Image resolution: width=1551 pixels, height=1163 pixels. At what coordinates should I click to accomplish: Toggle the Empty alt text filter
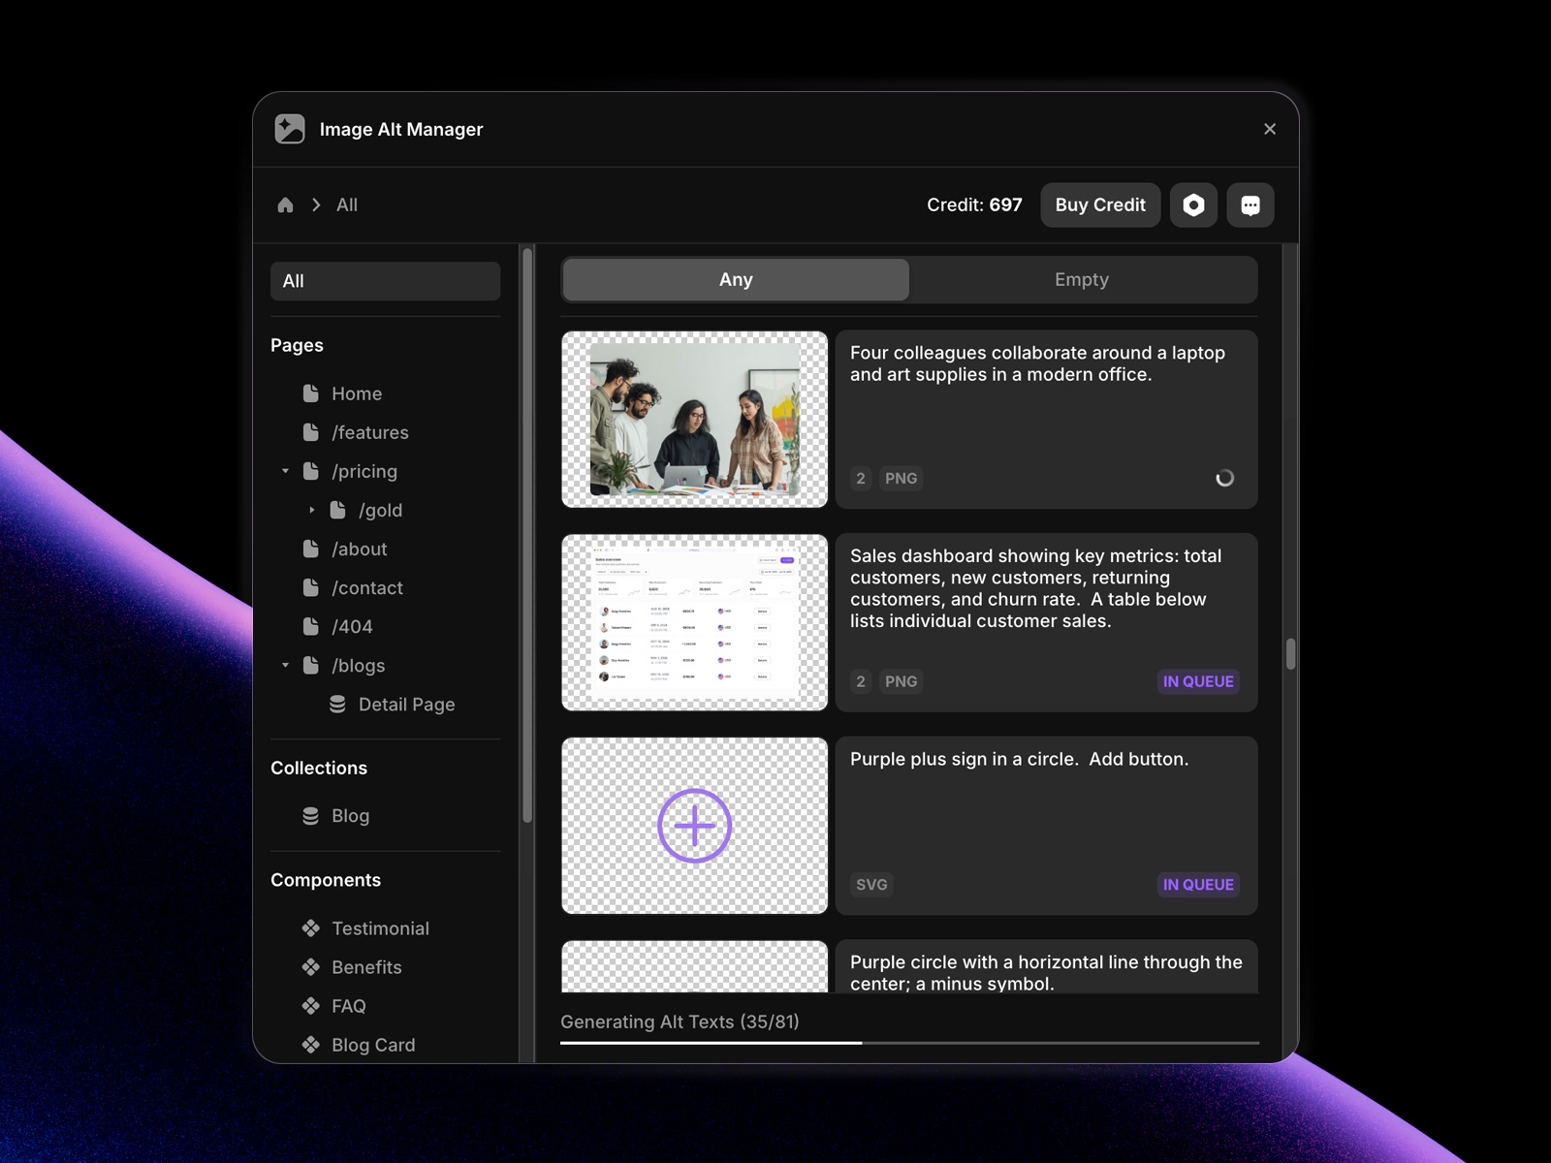click(x=1081, y=279)
